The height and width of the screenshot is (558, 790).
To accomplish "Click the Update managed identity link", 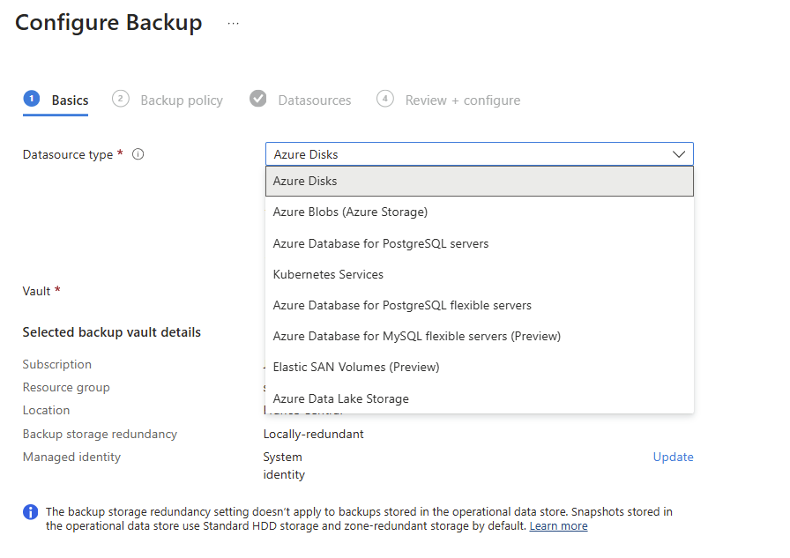I will pyautogui.click(x=673, y=457).
